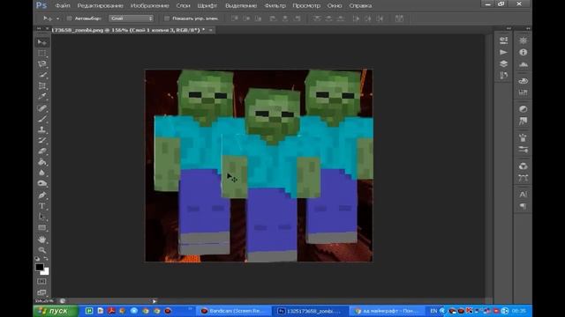Click the EN language indicator
Image resolution: width=565 pixels, height=317 pixels.
point(433,311)
